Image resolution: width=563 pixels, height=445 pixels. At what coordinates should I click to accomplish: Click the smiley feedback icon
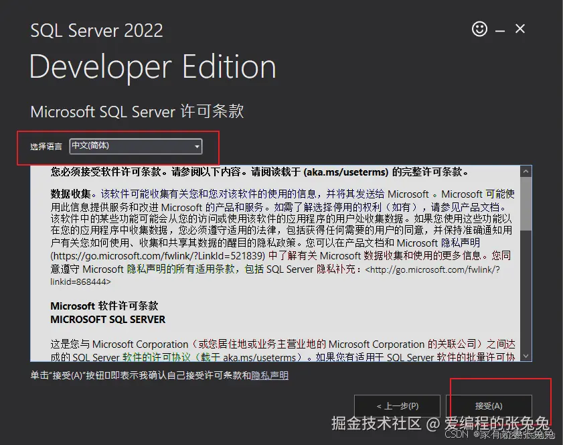pos(479,29)
